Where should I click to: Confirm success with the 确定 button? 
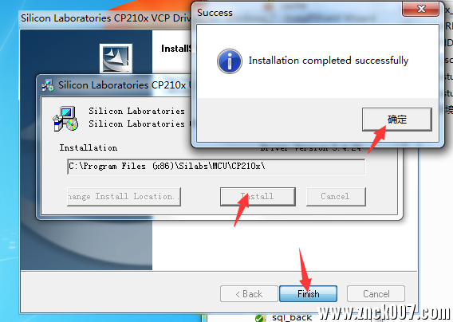[x=397, y=120]
